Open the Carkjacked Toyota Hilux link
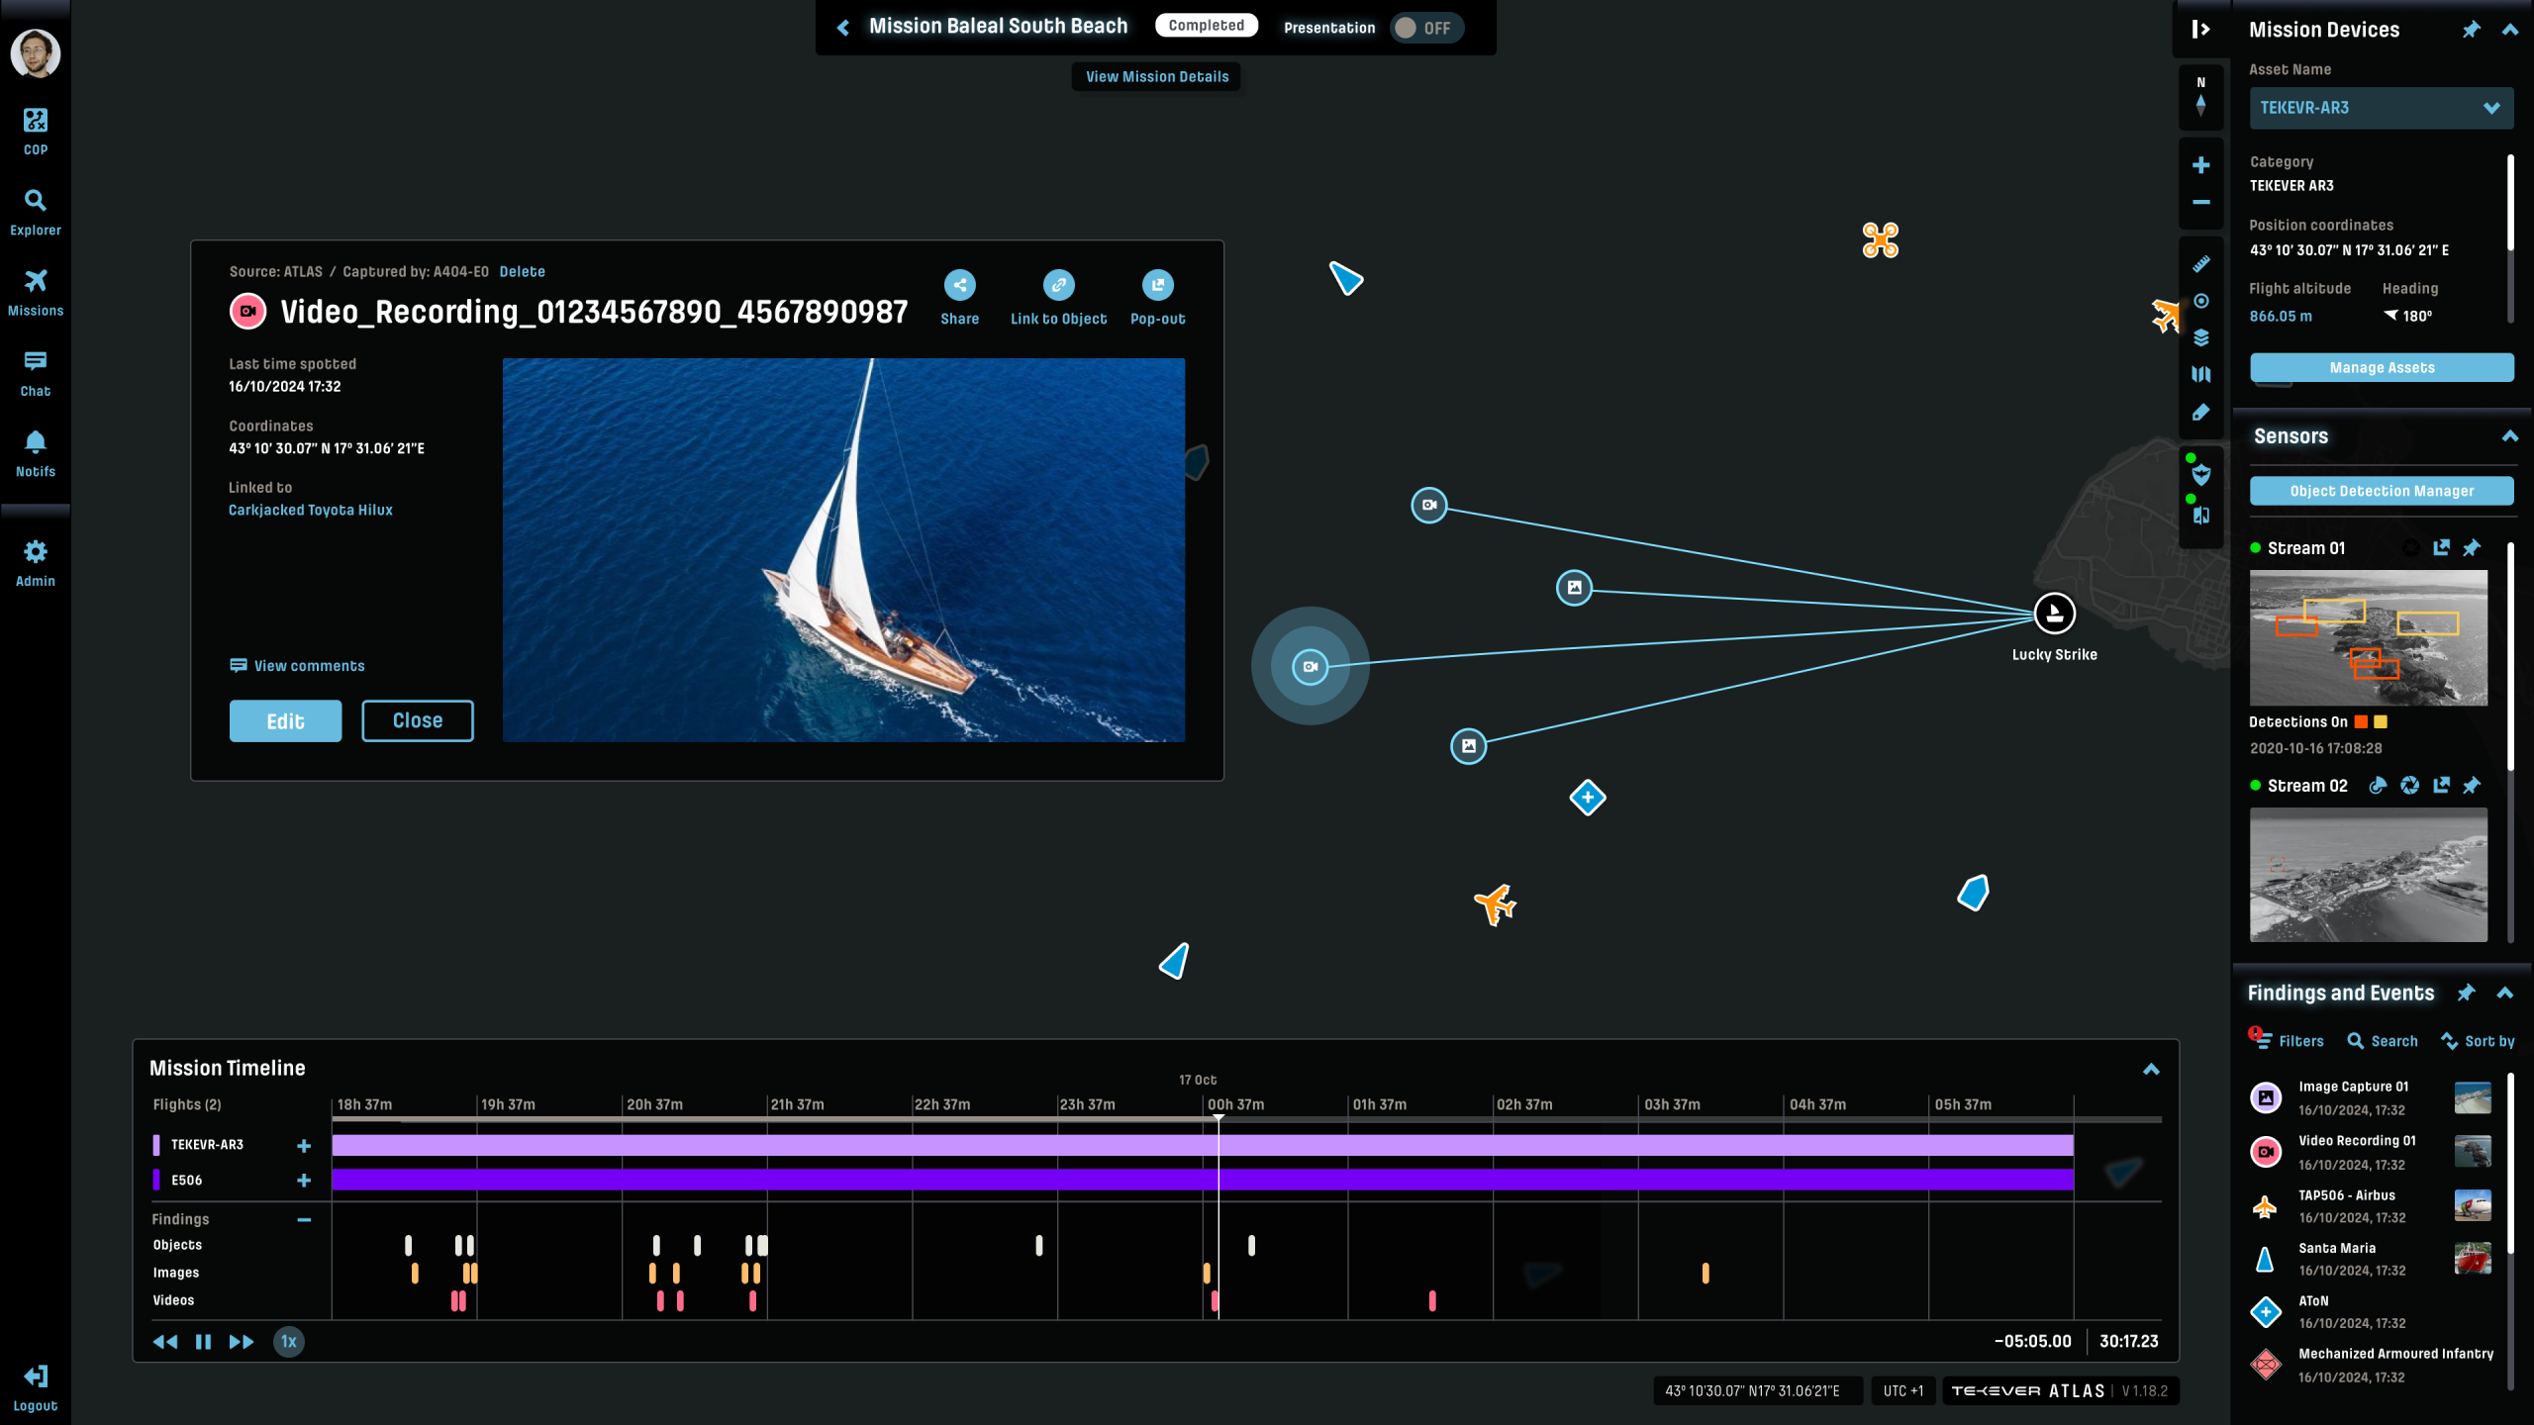Image resolution: width=2534 pixels, height=1425 pixels. 310,511
